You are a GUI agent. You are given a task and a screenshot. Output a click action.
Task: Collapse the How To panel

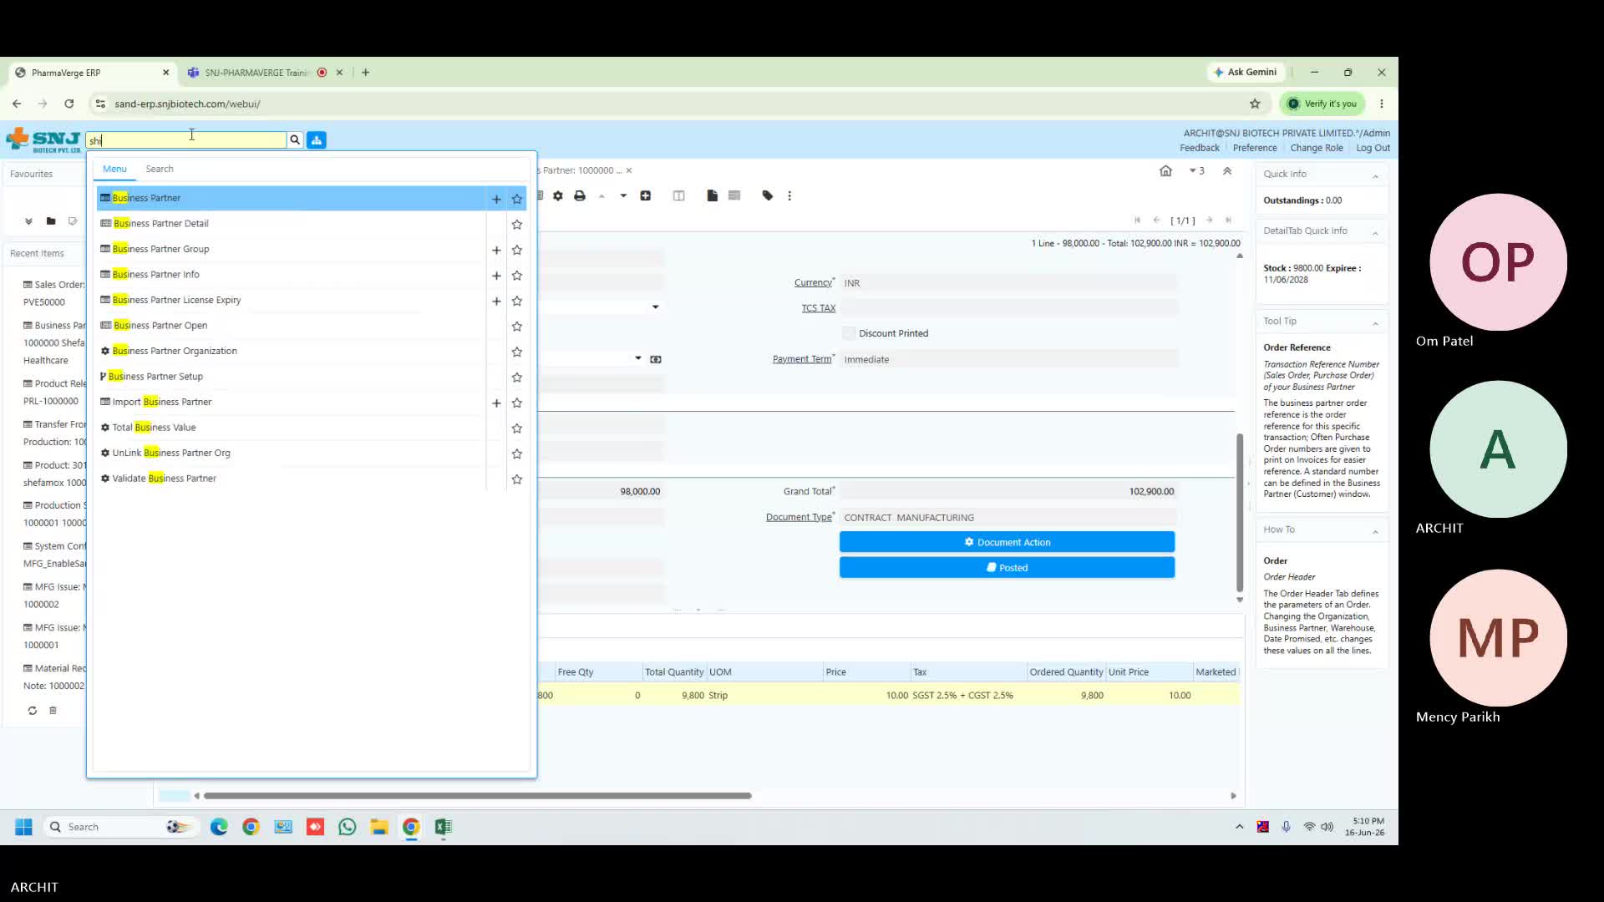click(x=1375, y=531)
